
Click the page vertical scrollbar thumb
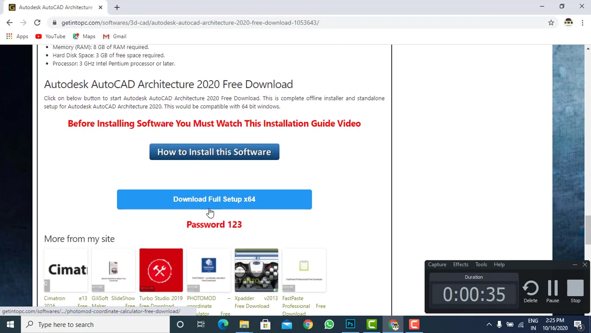588,229
